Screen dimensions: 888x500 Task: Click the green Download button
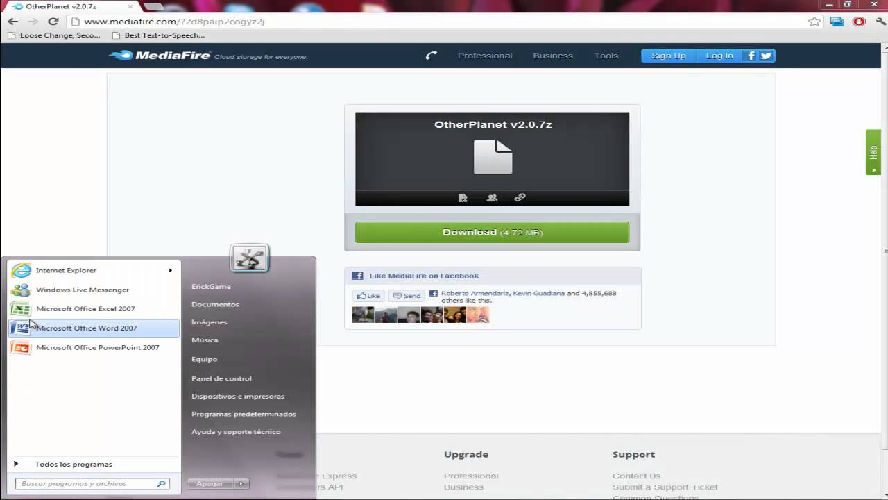pos(492,232)
